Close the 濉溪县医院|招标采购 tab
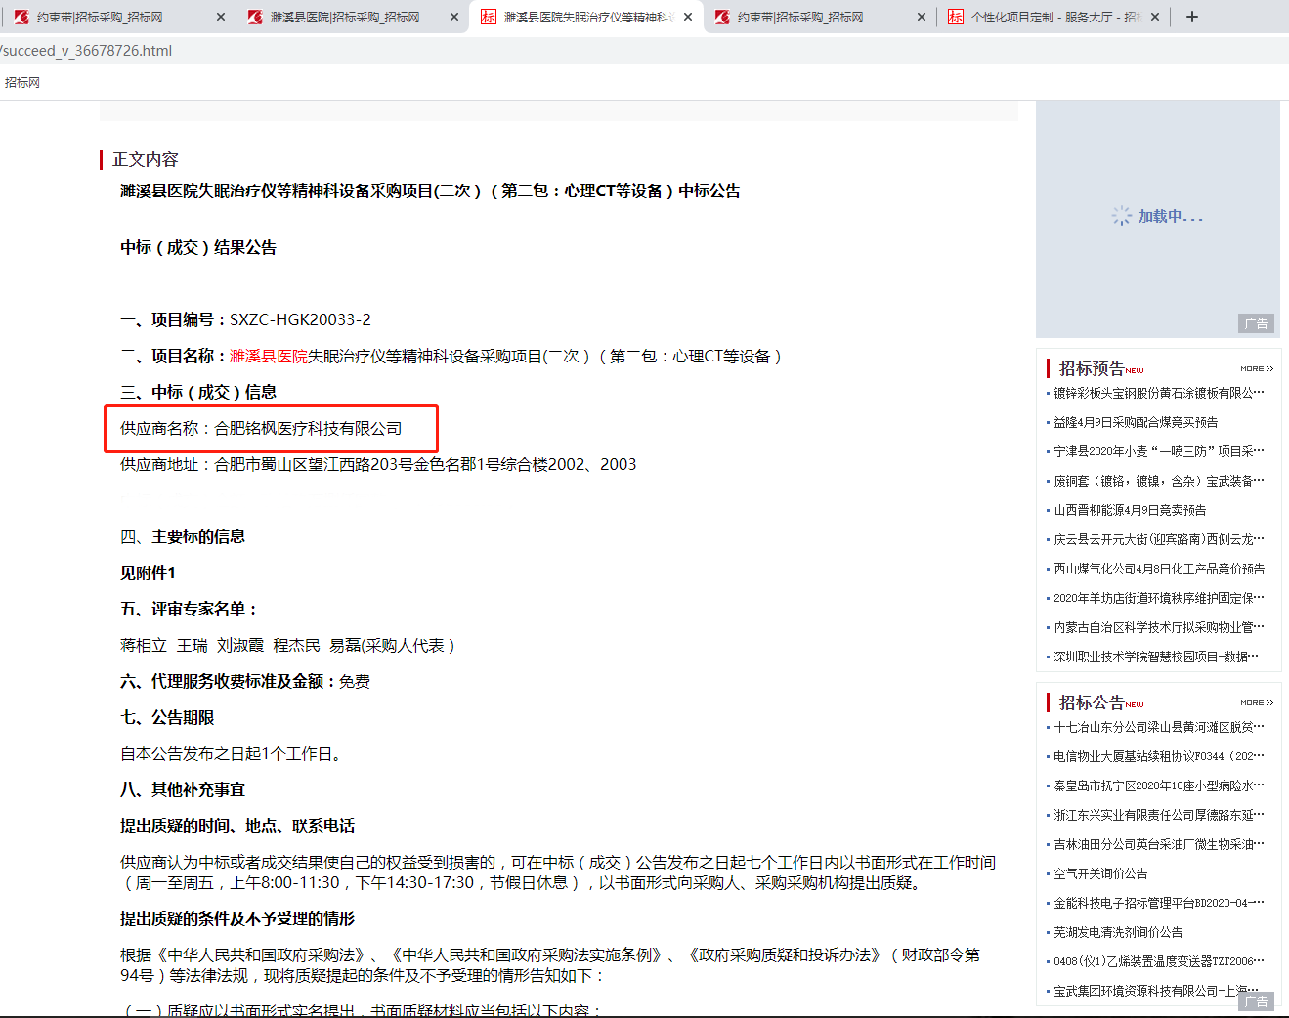Screen dimensions: 1289x1018 pos(454,17)
